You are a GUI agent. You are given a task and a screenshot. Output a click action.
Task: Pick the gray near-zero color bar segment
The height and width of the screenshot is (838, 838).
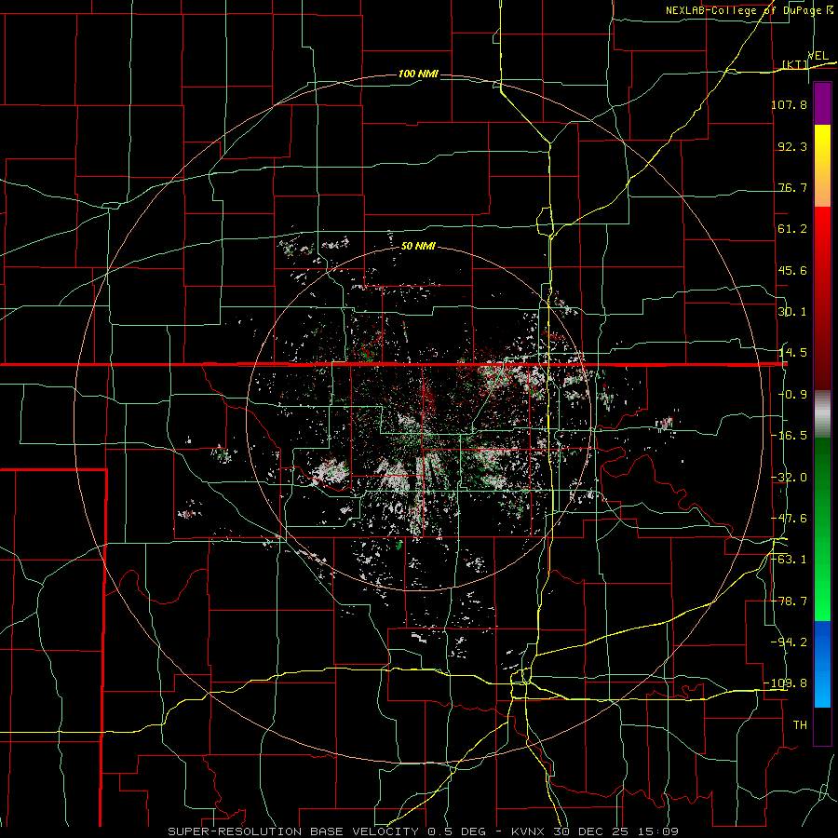(822, 413)
